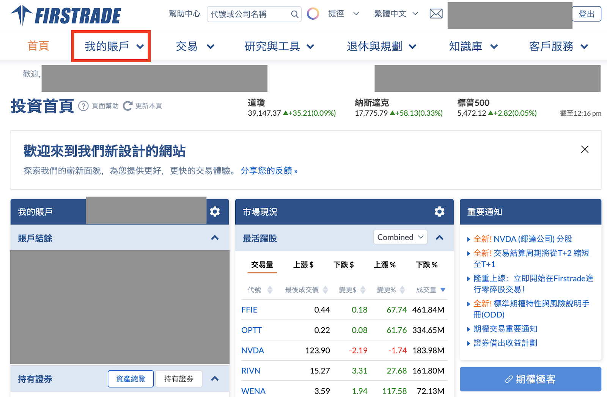Click the 道瓊 index quote
Viewport: 607px width, 397px height.
click(292, 108)
